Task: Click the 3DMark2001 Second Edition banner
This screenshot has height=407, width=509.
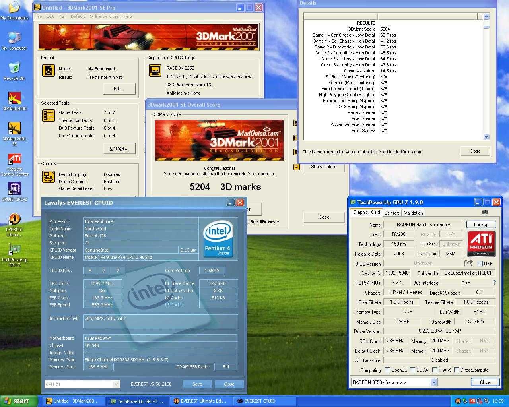Action: [x=148, y=37]
